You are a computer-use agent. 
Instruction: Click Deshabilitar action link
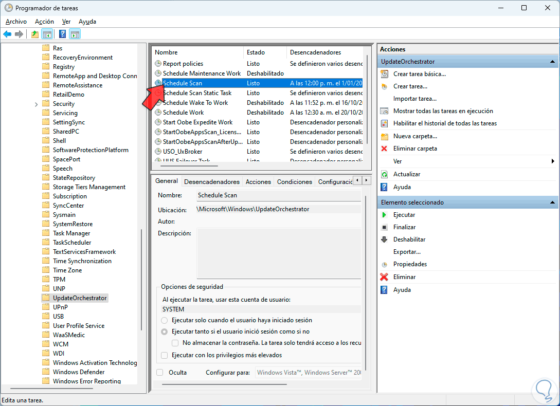pos(409,239)
